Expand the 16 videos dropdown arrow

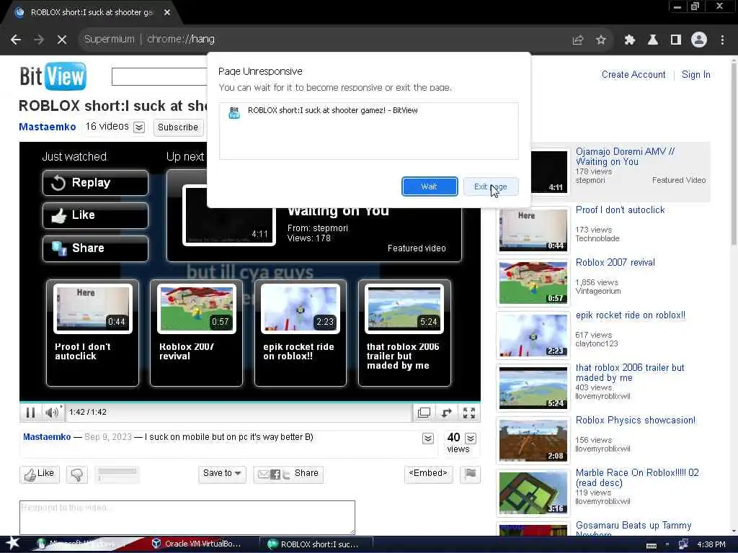[139, 127]
